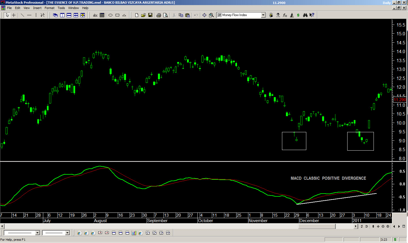
Task: Click the abc text annotation tool
Action: (x=95, y=15)
